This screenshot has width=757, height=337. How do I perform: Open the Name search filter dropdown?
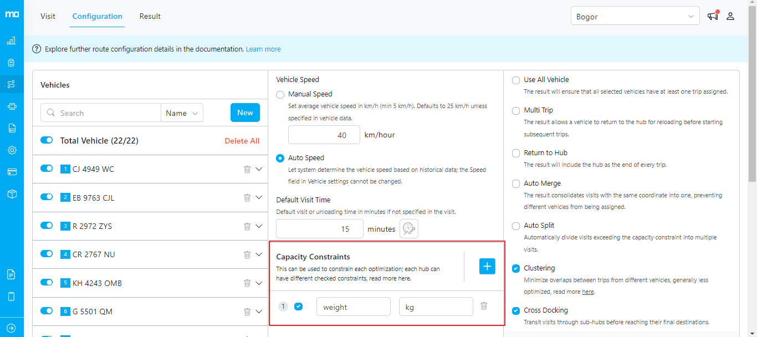182,113
